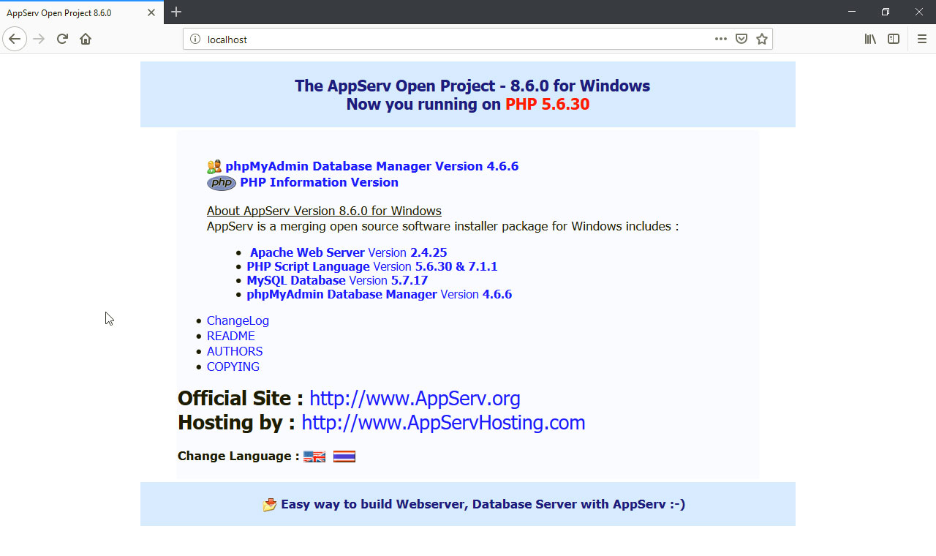Image resolution: width=936 pixels, height=556 pixels.
Task: Open a new browser tab
Action: [x=176, y=12]
